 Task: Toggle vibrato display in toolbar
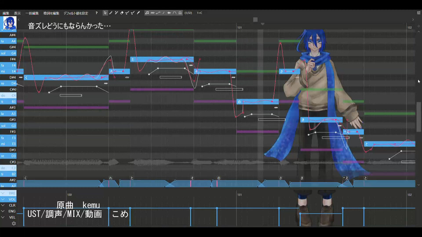tap(153, 13)
